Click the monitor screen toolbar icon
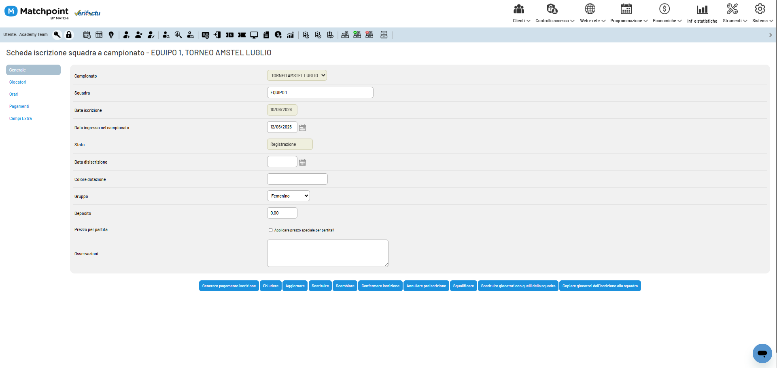This screenshot has width=777, height=368. pos(254,35)
